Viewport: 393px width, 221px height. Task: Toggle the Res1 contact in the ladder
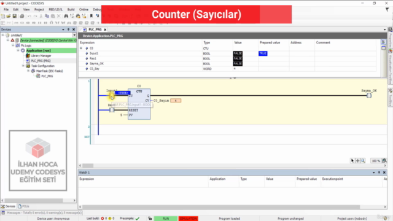pos(112,110)
